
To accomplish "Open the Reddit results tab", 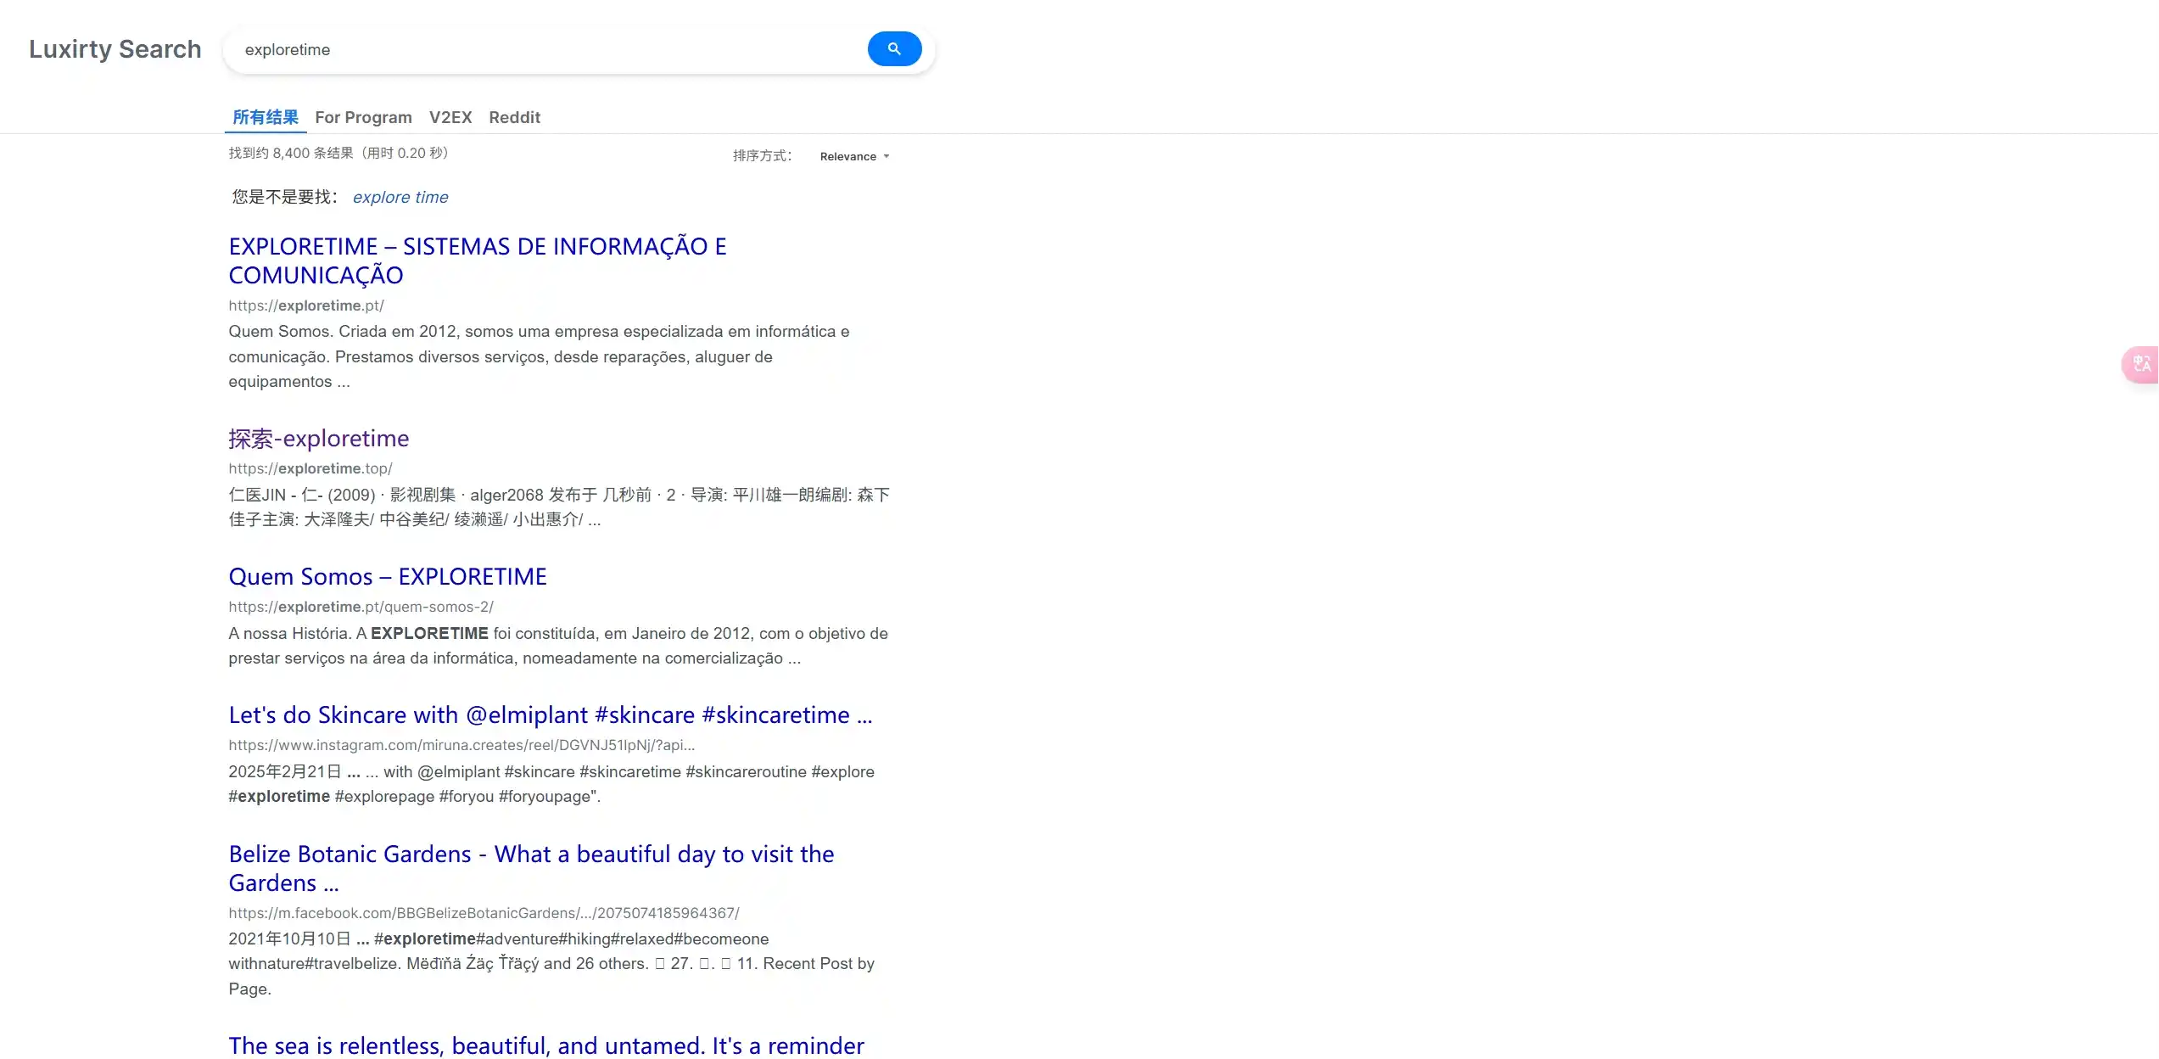I will click(514, 118).
